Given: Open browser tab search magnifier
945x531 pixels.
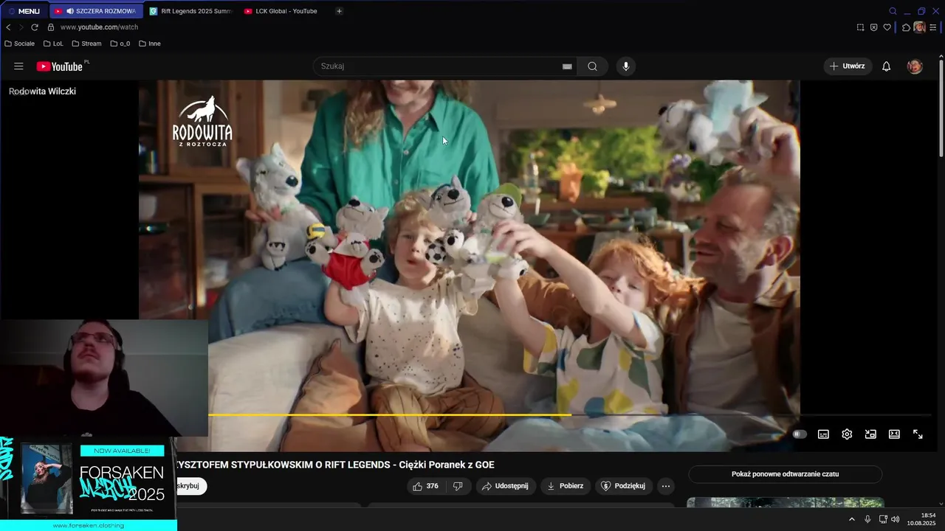Looking at the screenshot, I should pyautogui.click(x=893, y=11).
